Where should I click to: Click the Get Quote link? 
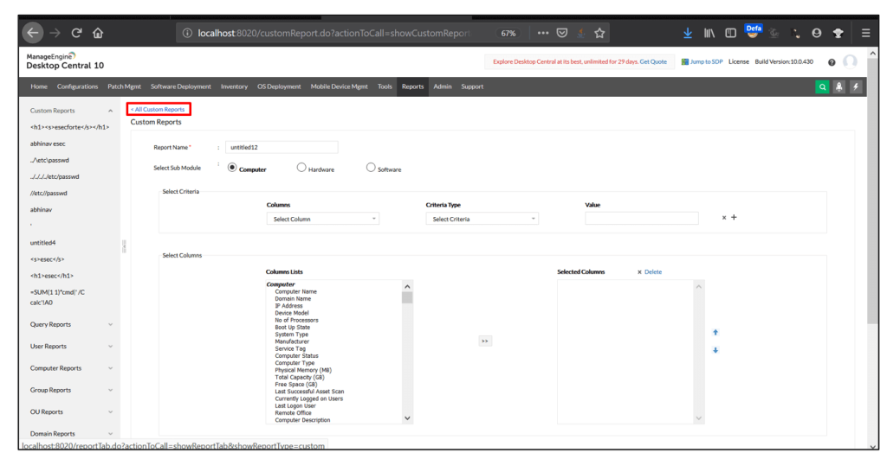tap(653, 61)
